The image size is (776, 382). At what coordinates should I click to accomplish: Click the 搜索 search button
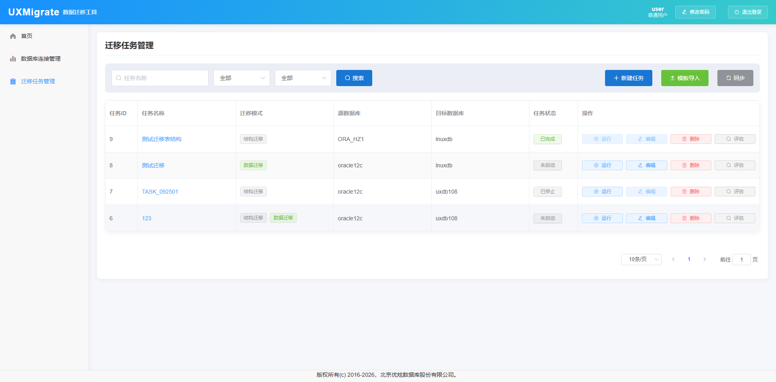point(354,78)
